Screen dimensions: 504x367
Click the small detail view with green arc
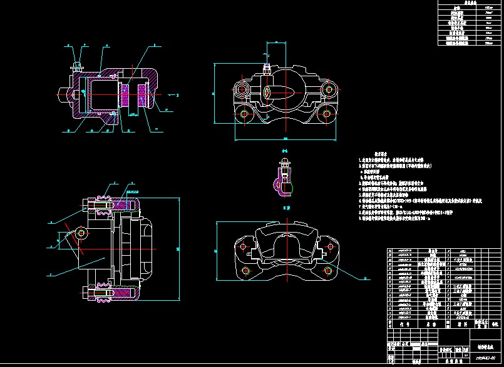284,177
